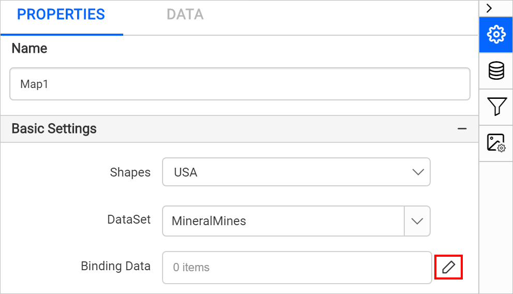This screenshot has height=294, width=513.
Task: Click the Name heading label
Action: (30, 49)
